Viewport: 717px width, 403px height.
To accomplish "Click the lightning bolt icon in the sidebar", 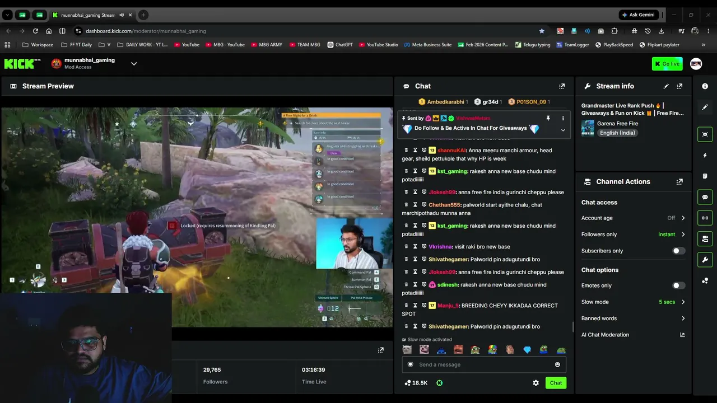I will point(705,155).
